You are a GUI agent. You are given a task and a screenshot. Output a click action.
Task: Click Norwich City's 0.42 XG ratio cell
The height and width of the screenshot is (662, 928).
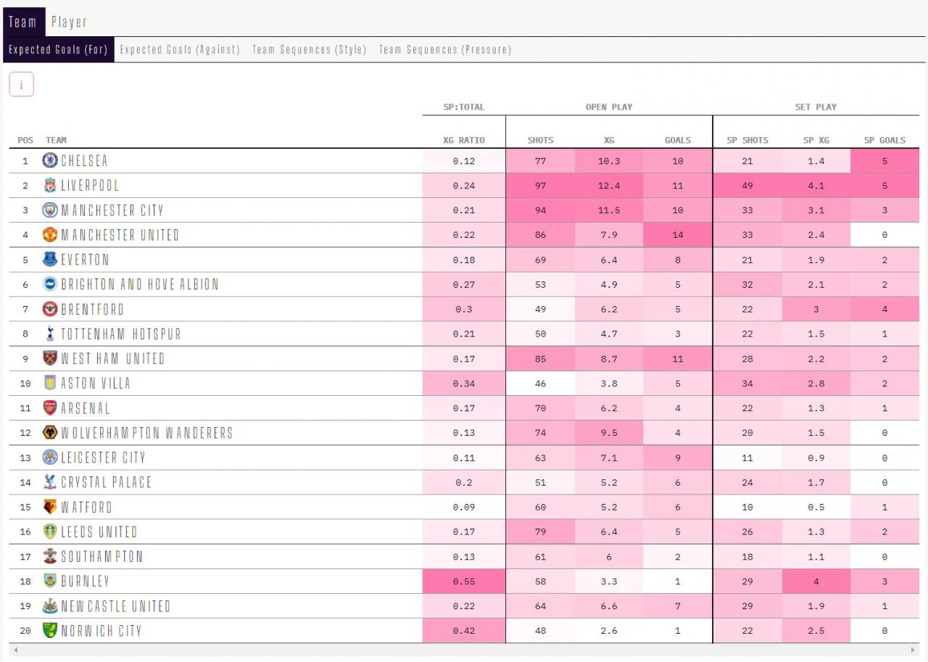464,631
